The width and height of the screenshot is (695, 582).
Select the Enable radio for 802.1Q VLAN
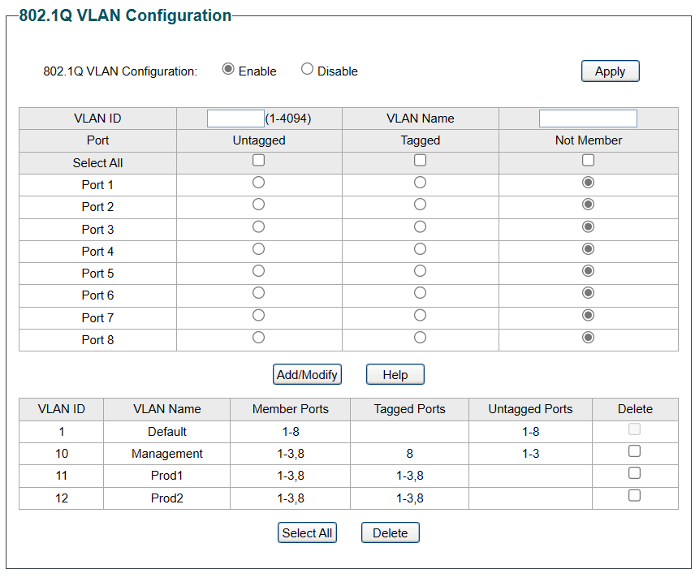tap(228, 70)
